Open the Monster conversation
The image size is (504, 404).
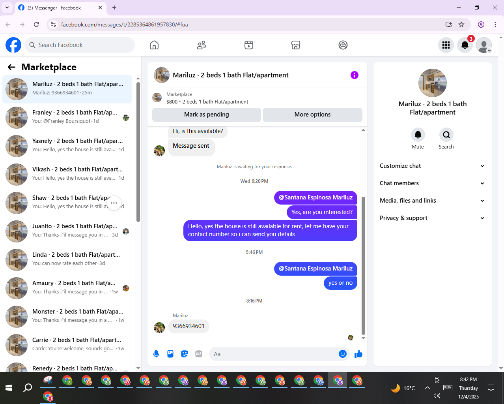67,317
